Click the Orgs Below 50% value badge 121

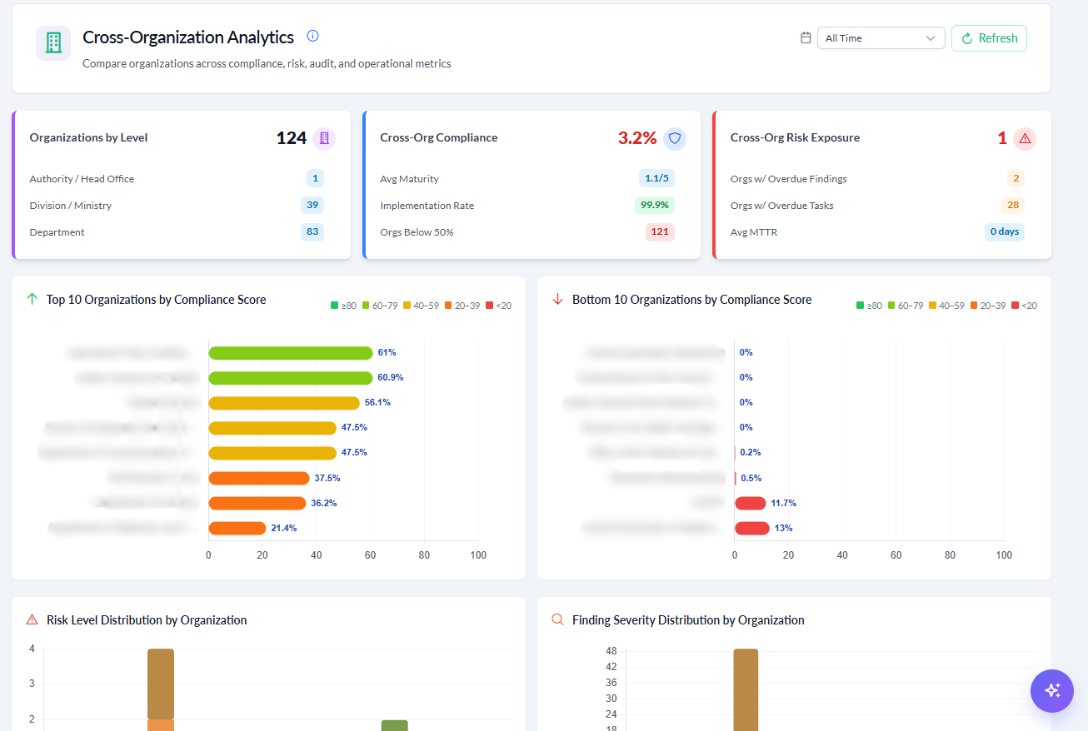pos(660,232)
